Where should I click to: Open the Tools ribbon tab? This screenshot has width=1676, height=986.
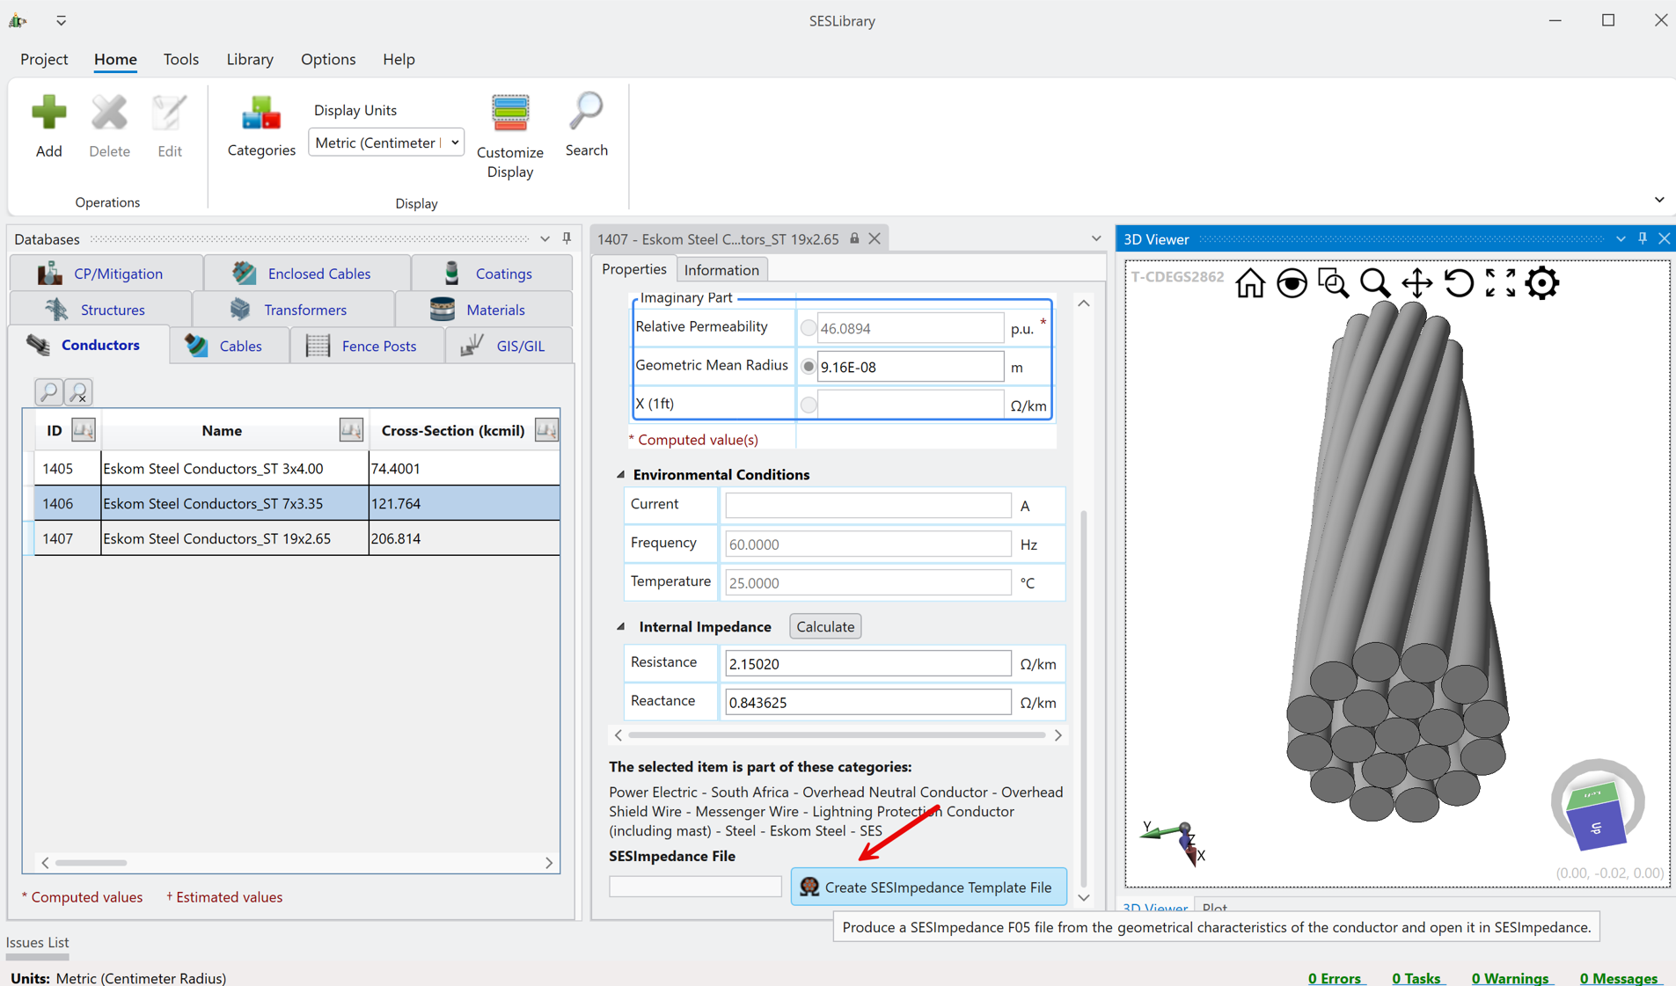(x=180, y=59)
